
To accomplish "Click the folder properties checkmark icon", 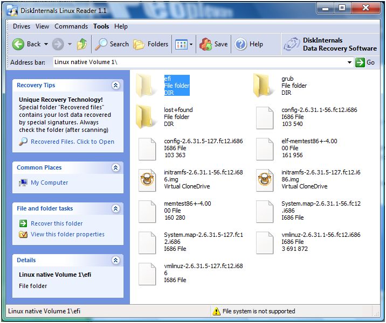I will (23, 235).
